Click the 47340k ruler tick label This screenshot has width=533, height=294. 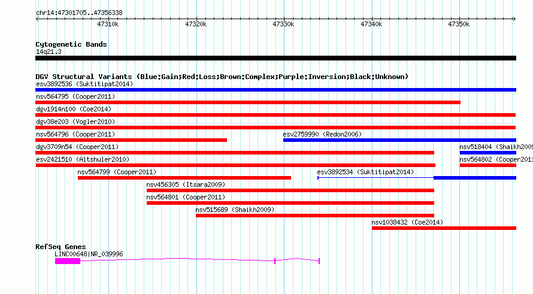[x=371, y=24]
